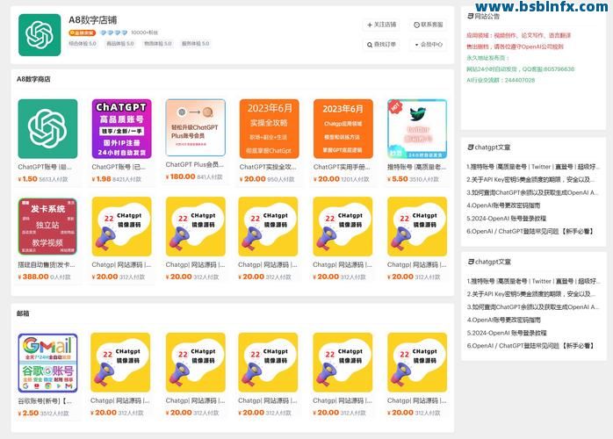Click the ¥180.00 price label

click(181, 176)
